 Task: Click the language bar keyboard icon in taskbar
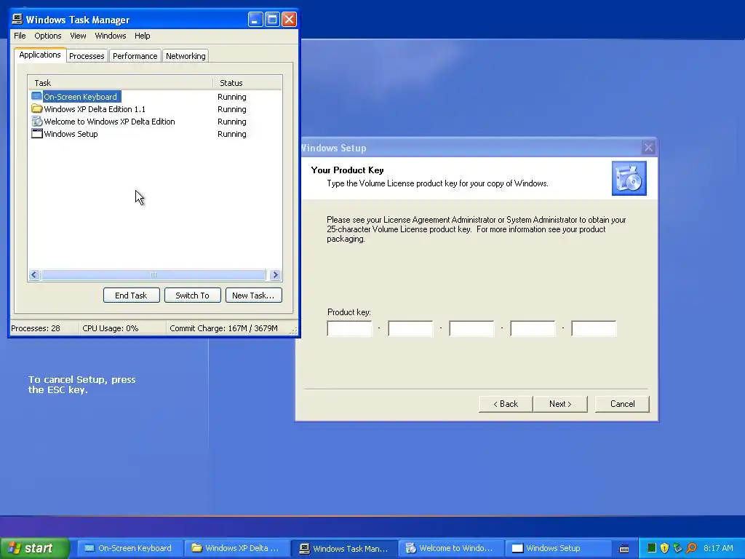coord(624,549)
